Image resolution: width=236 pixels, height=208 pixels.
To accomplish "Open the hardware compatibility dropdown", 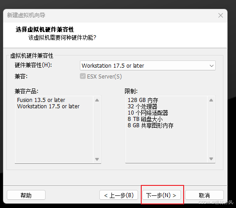I will [148, 65].
